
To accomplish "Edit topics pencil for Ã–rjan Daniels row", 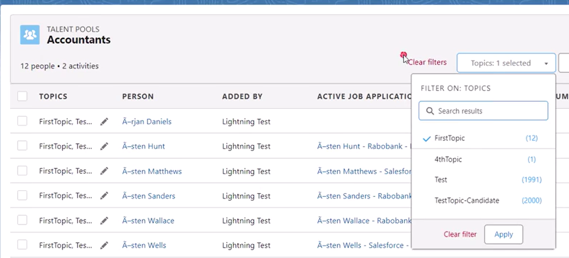I will [104, 122].
